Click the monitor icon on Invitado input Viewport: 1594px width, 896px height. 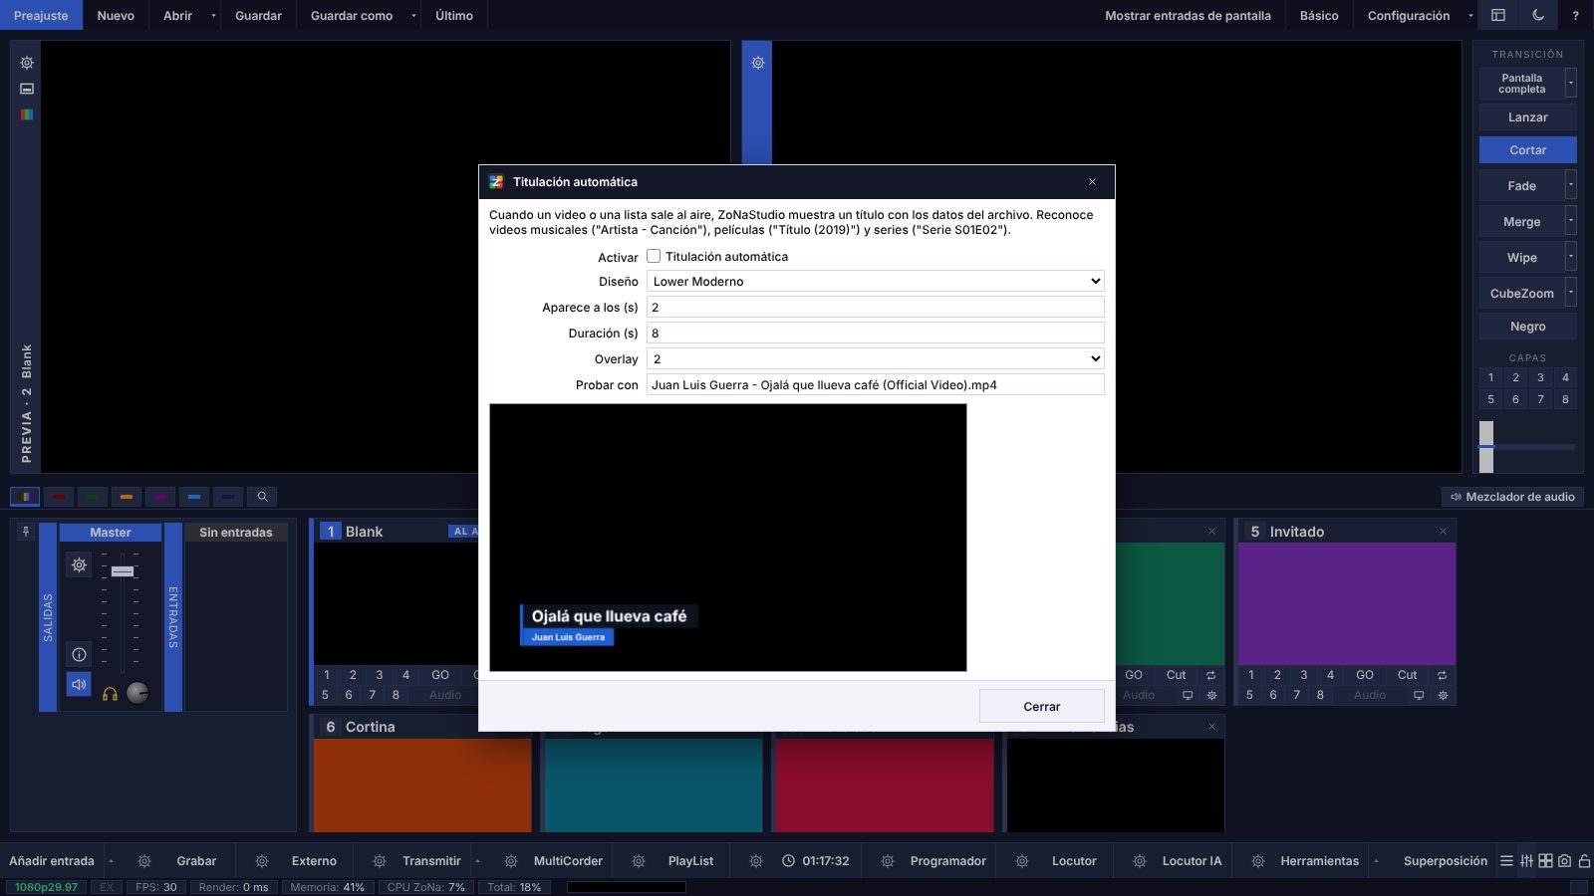pyautogui.click(x=1419, y=695)
